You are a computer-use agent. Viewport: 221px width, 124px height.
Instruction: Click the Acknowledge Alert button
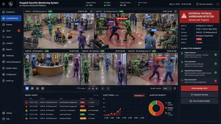pyautogui.click(x=199, y=88)
